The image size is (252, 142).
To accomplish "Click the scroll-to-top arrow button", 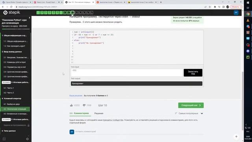I will pyautogui.click(x=236, y=137).
